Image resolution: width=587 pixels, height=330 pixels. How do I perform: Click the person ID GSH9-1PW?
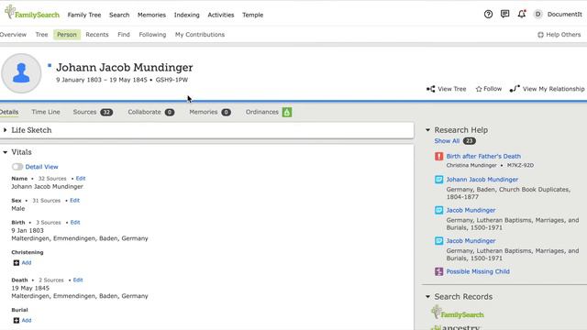click(172, 80)
